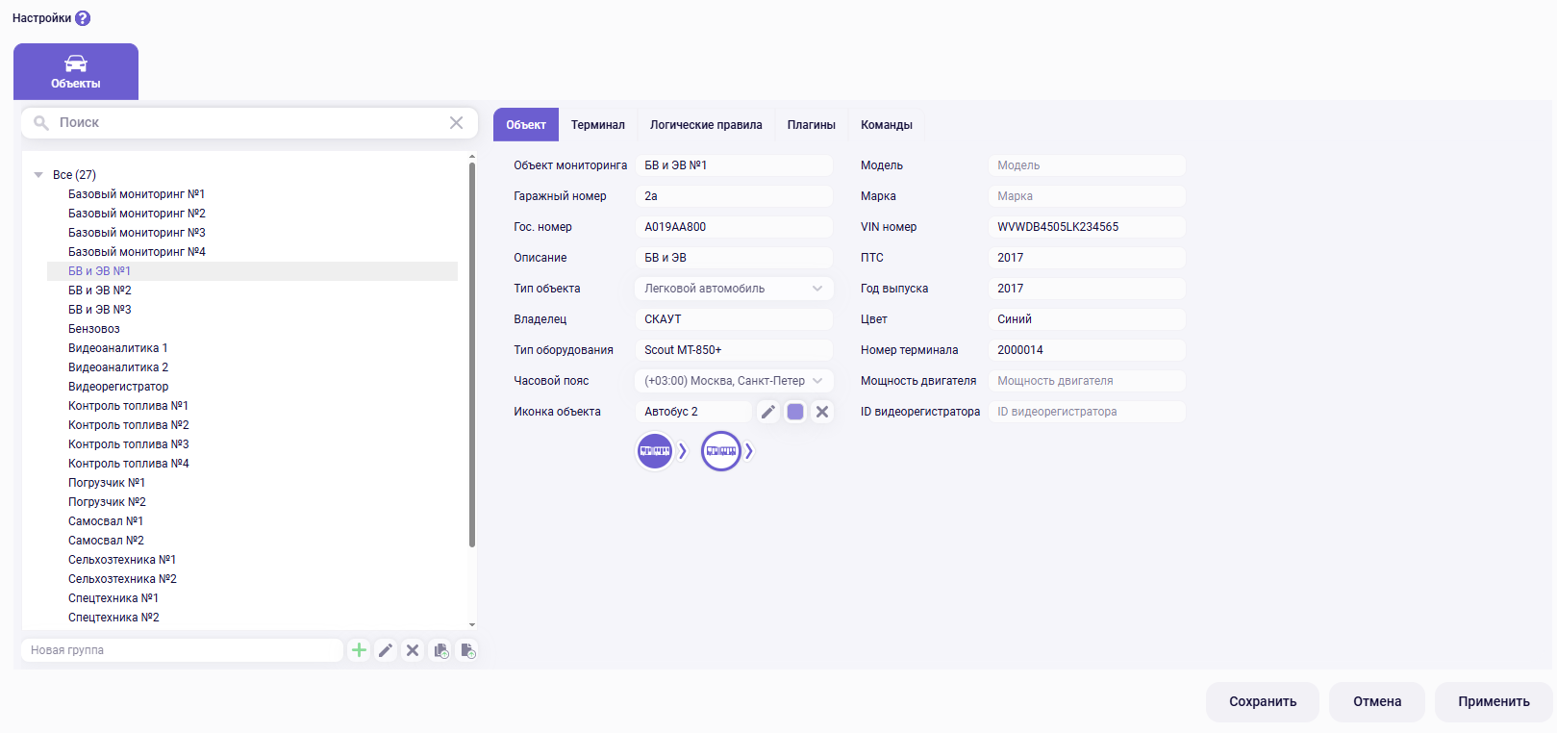Click the Мощность двигателя field
This screenshot has height=733, width=1557.
pyautogui.click(x=1087, y=381)
